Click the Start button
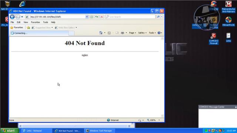This screenshot has height=133, width=237. (x=10, y=130)
